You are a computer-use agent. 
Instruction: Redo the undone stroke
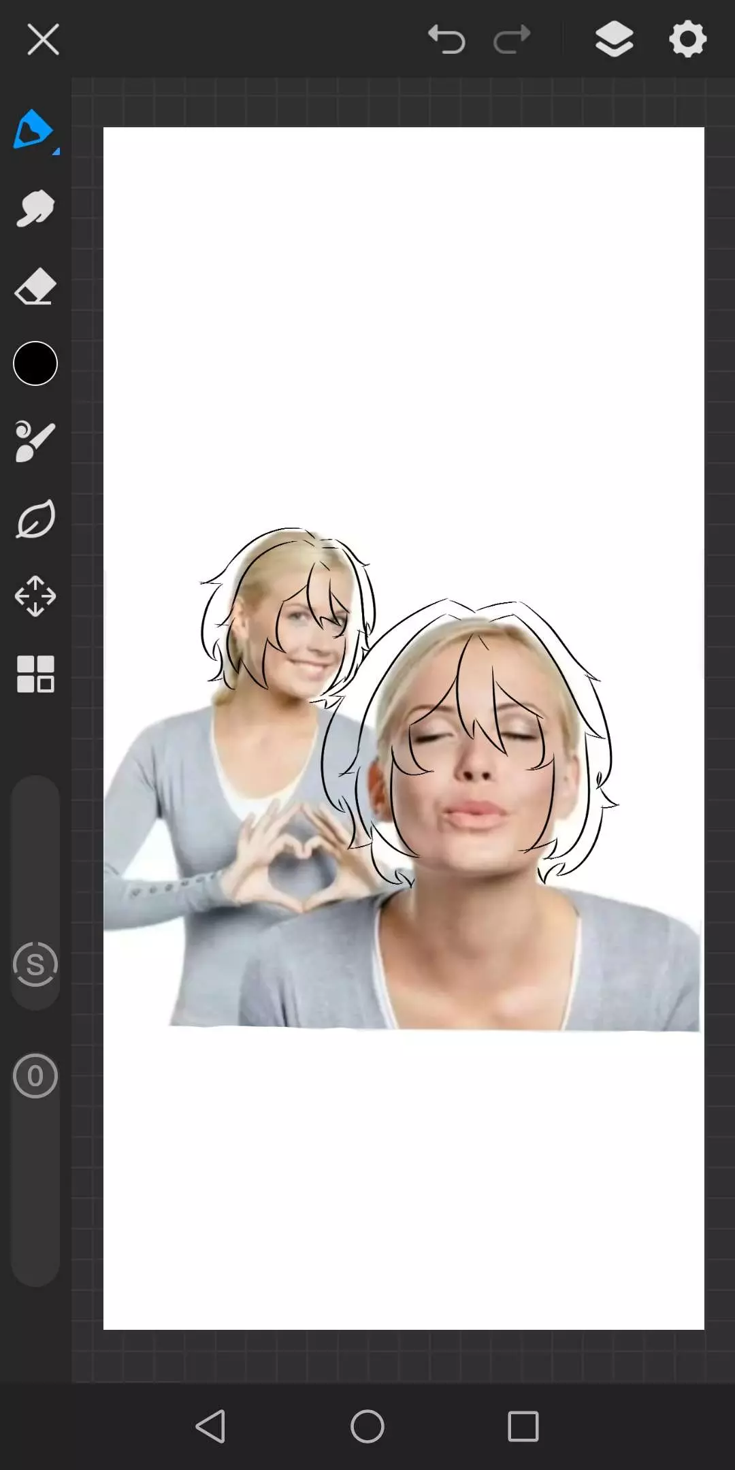click(x=512, y=39)
